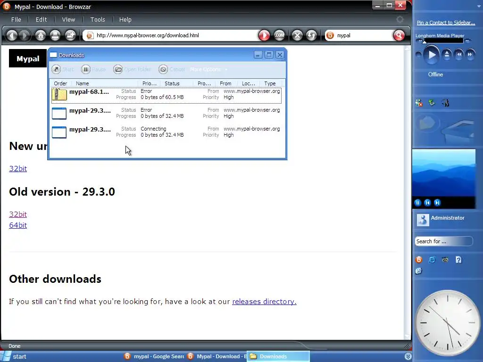Go forward with the Browzar forward arrow
Screen dimensions: 483x362
coord(25,35)
